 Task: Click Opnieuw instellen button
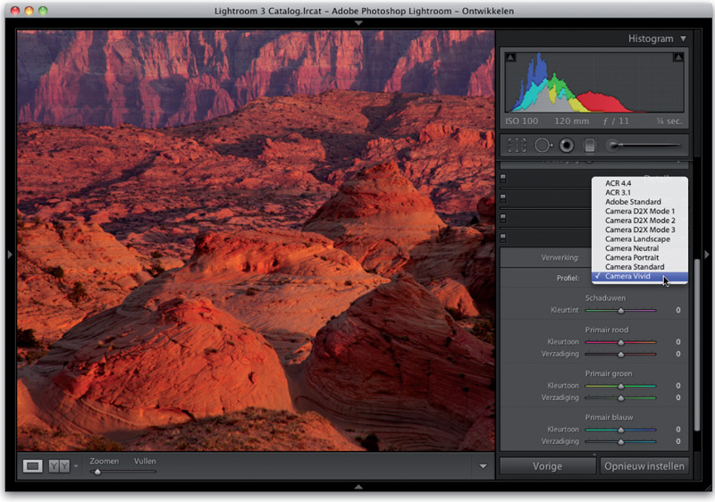coord(643,466)
